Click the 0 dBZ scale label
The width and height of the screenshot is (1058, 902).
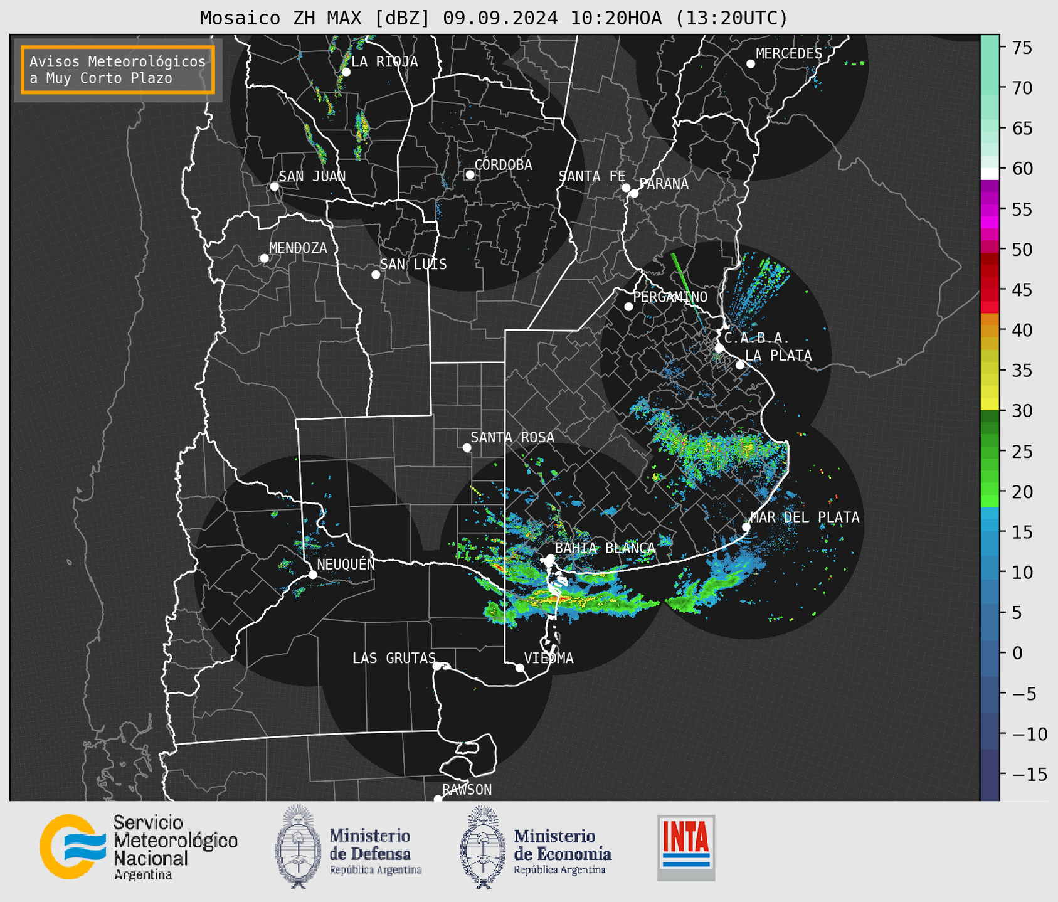pos(1018,653)
